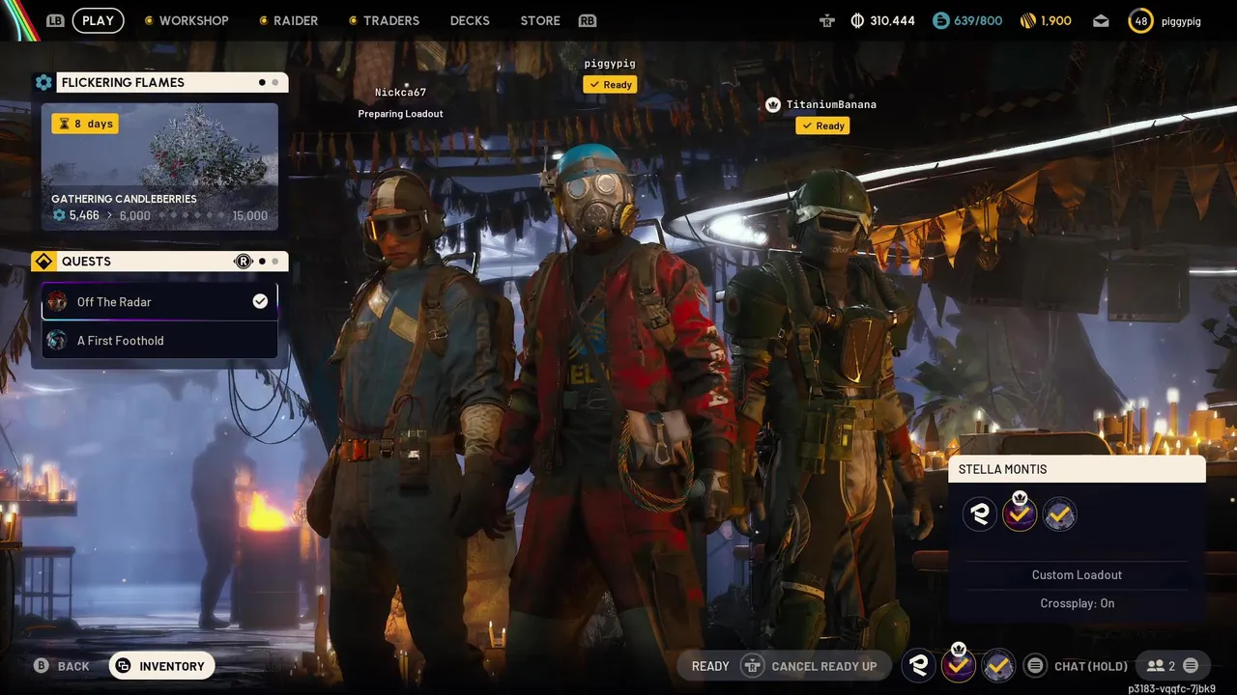Select the A First Foothold quest
1237x695 pixels.
159,340
